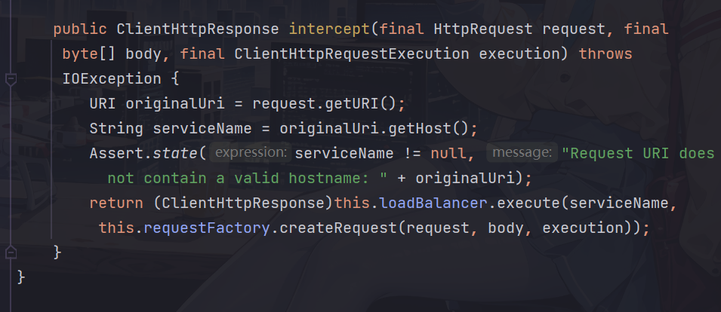The width and height of the screenshot is (721, 312).
Task: Click the Assert.state method call
Action: (x=143, y=153)
